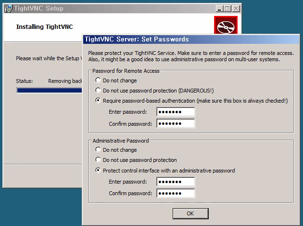Screen dimensions: 303x226
Task: Click the "Status:" label in the Setup window
Action: coord(25,81)
